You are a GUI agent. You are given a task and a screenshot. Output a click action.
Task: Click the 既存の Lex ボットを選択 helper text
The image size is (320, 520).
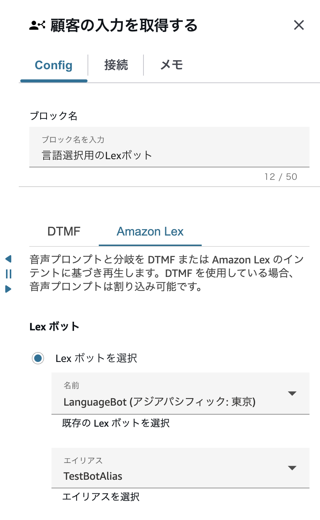point(116,423)
